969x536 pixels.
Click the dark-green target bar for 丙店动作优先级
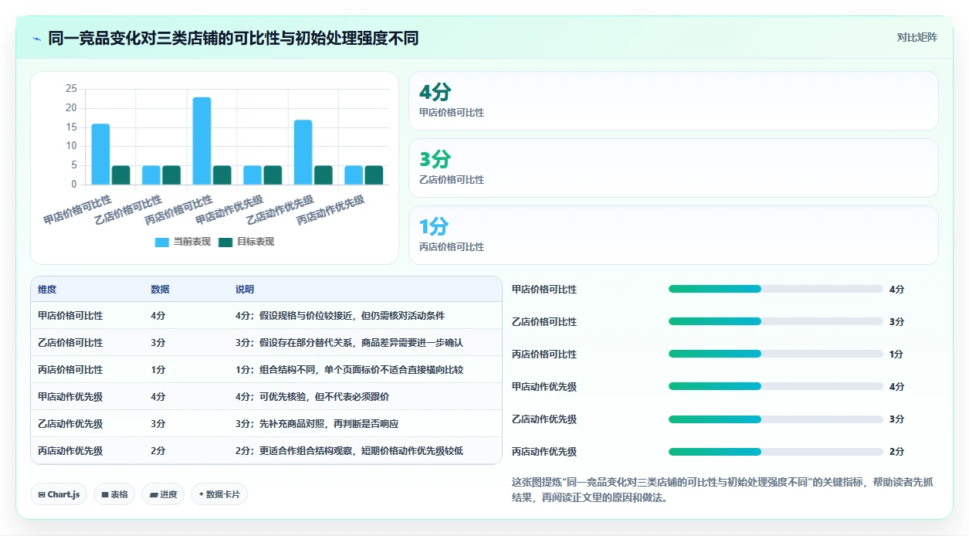pyautogui.click(x=374, y=175)
